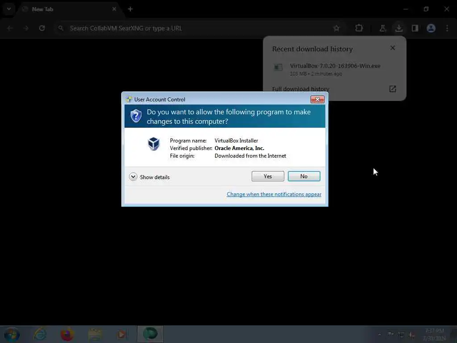Open Windows Explorer folder in taskbar
The height and width of the screenshot is (343, 457).
[x=95, y=334]
